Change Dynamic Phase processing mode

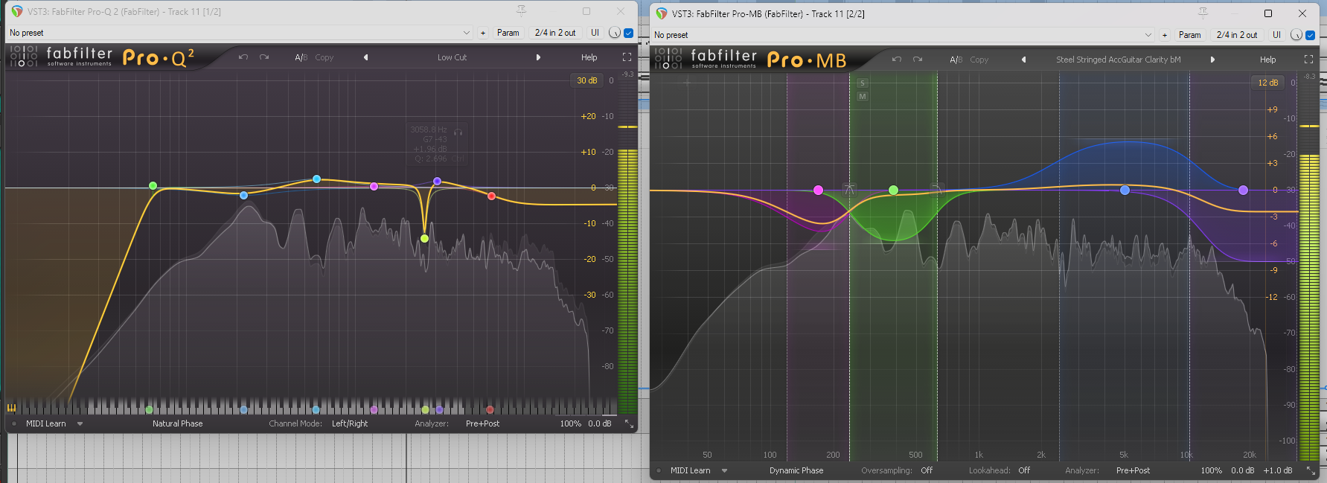coord(796,470)
